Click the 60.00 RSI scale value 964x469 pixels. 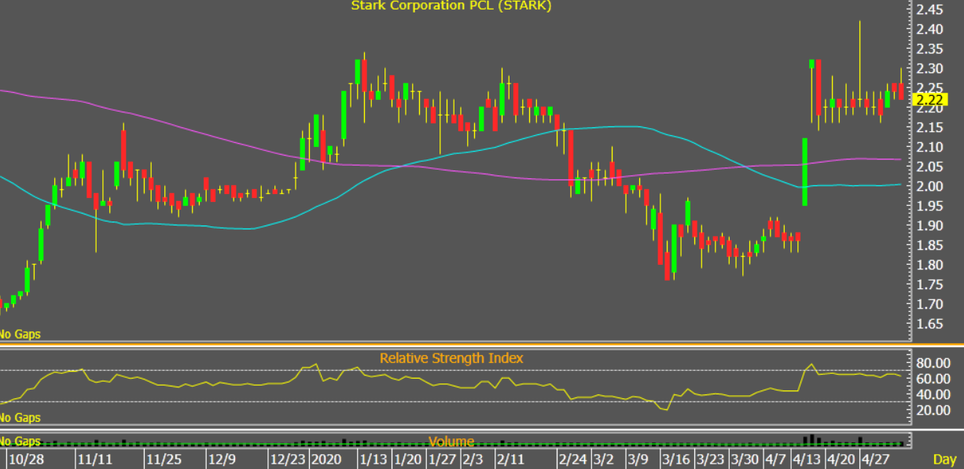coord(933,379)
